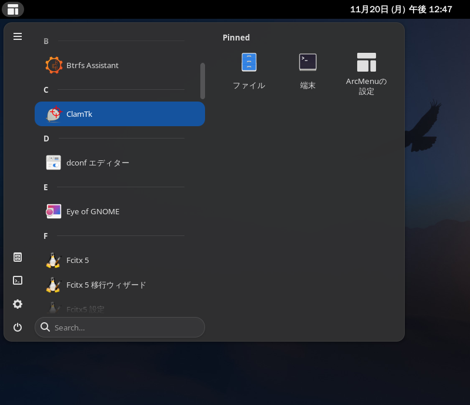Launch Btrfs Assistant from the list
470x405 pixels.
point(120,65)
